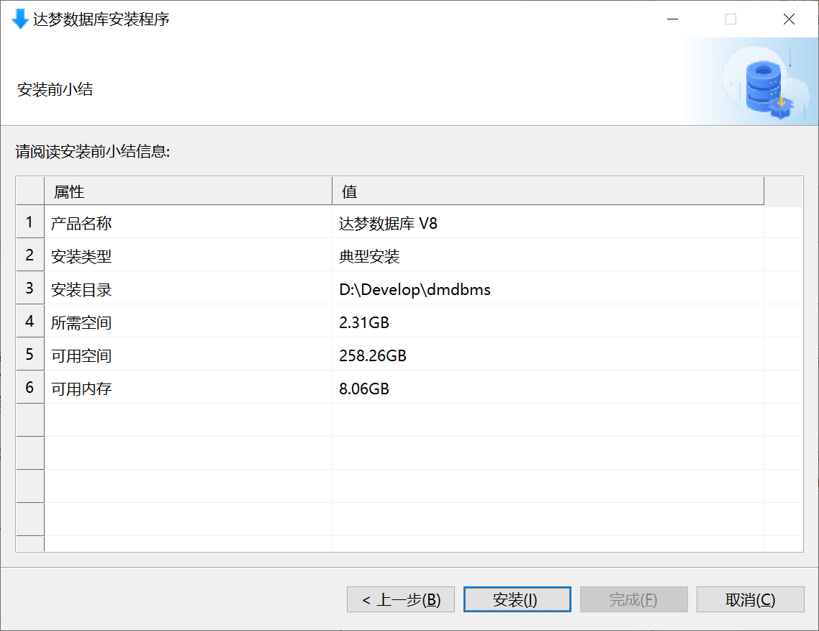
Task: Close the 达梦数据库安装程序 window
Action: (x=789, y=19)
